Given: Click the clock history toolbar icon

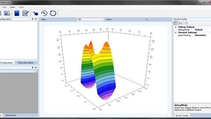Looking at the screenshot, I should 44,13.
